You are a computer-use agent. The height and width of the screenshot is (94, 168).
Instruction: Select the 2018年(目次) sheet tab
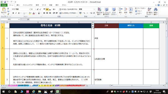coord(23,85)
